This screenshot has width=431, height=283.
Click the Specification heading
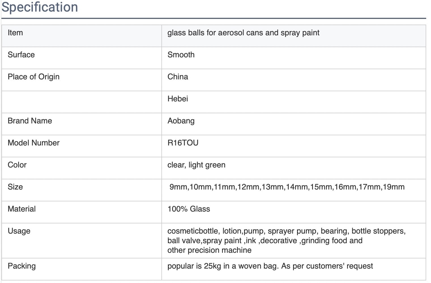tap(40, 7)
